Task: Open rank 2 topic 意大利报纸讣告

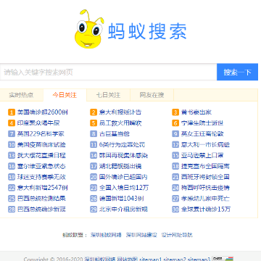Action: click(120, 112)
